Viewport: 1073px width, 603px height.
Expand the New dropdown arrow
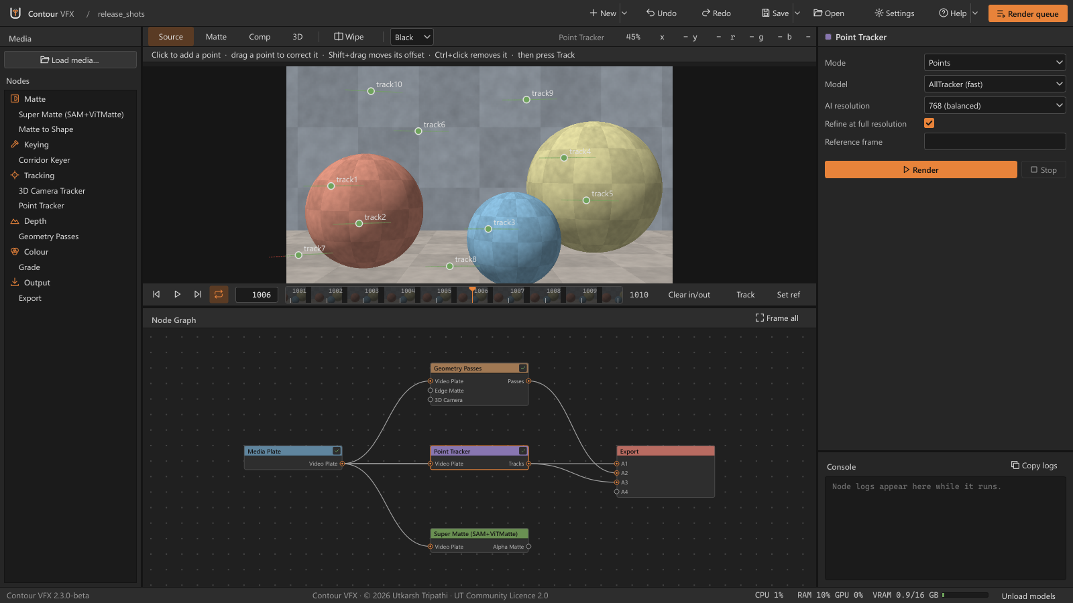coord(624,13)
